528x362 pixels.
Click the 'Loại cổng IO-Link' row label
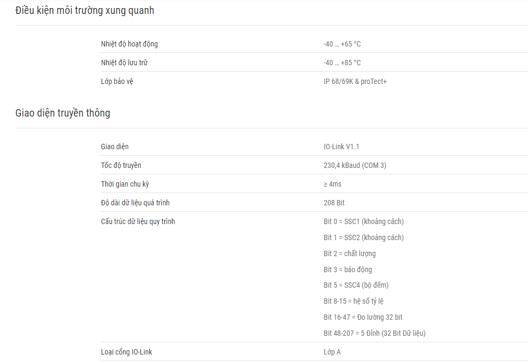click(126, 352)
